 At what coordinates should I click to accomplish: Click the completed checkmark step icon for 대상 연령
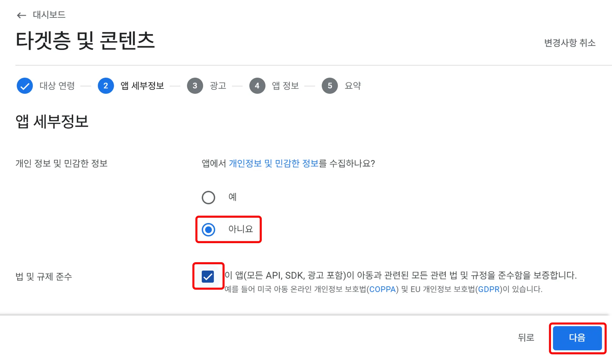[25, 86]
